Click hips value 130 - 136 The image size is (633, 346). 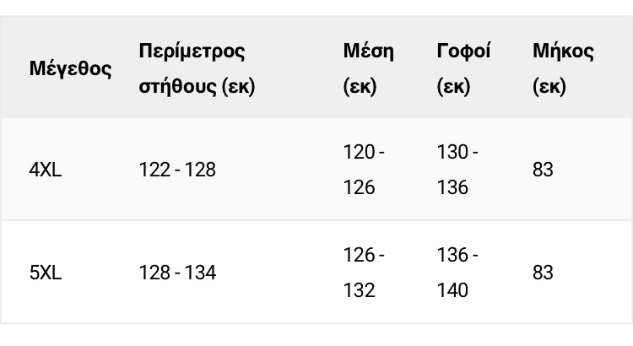pyautogui.click(x=457, y=170)
